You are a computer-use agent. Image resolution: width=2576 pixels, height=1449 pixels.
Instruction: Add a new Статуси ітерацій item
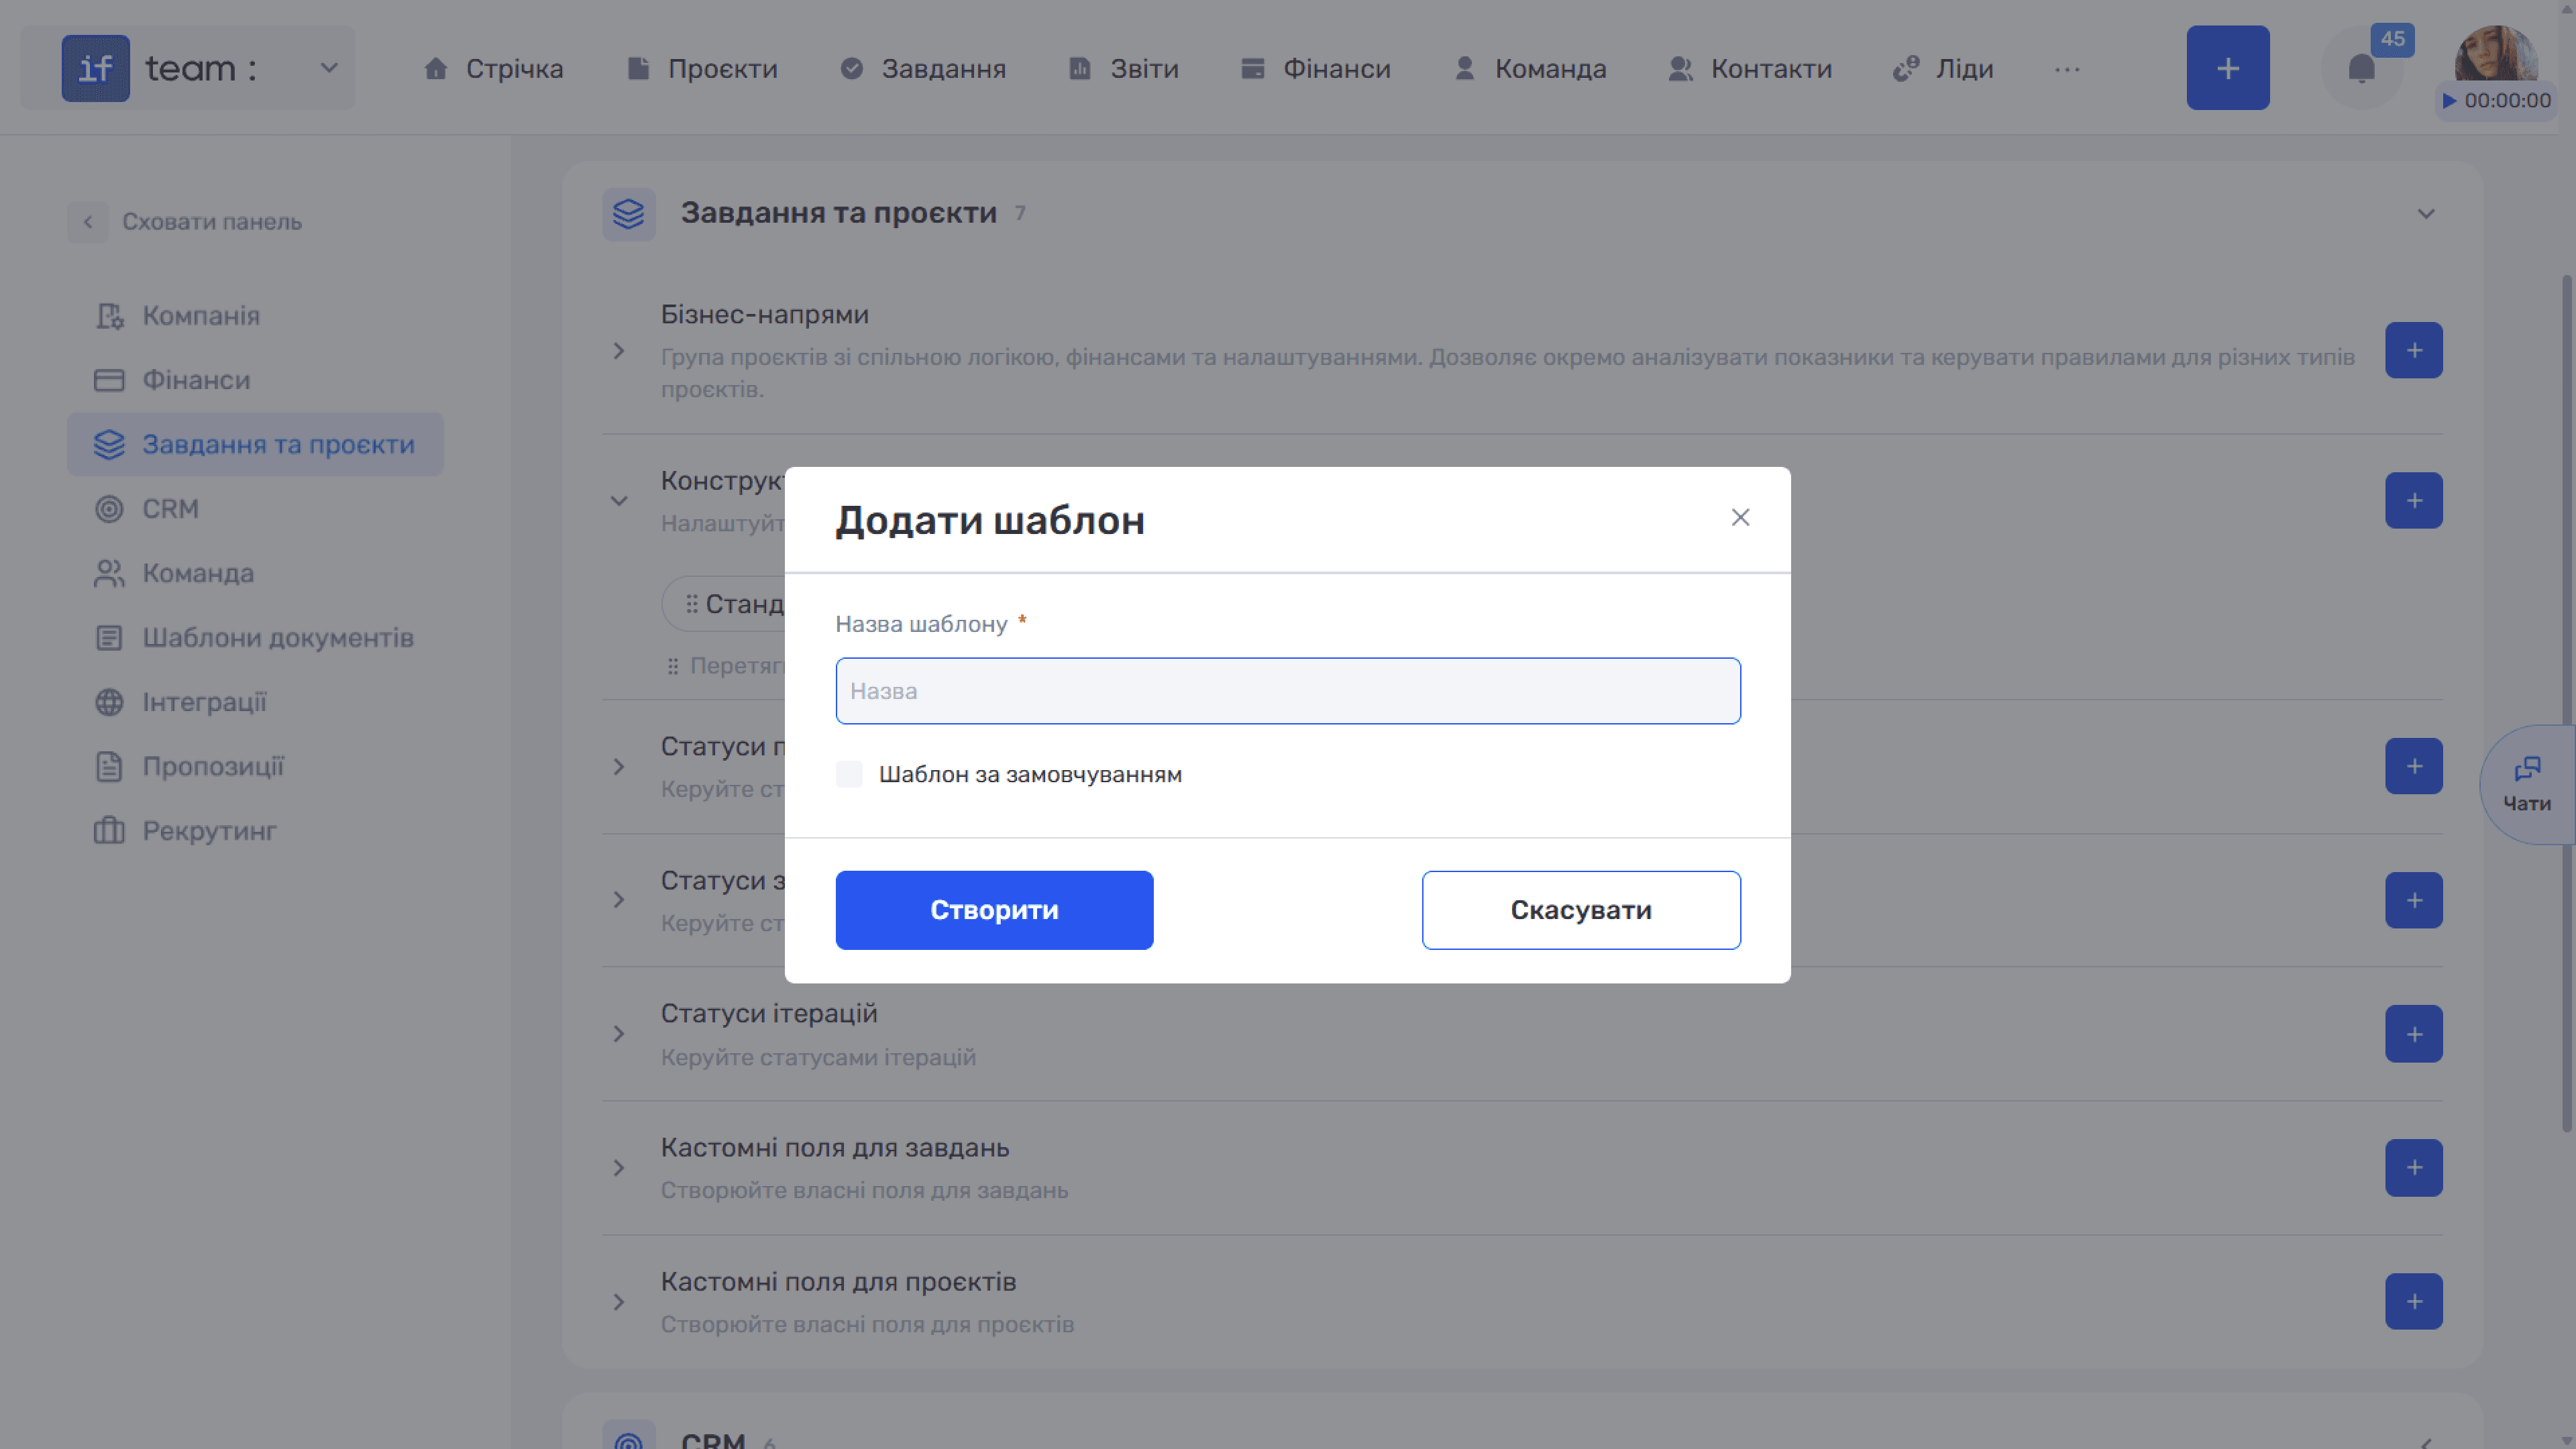[x=2413, y=1034]
